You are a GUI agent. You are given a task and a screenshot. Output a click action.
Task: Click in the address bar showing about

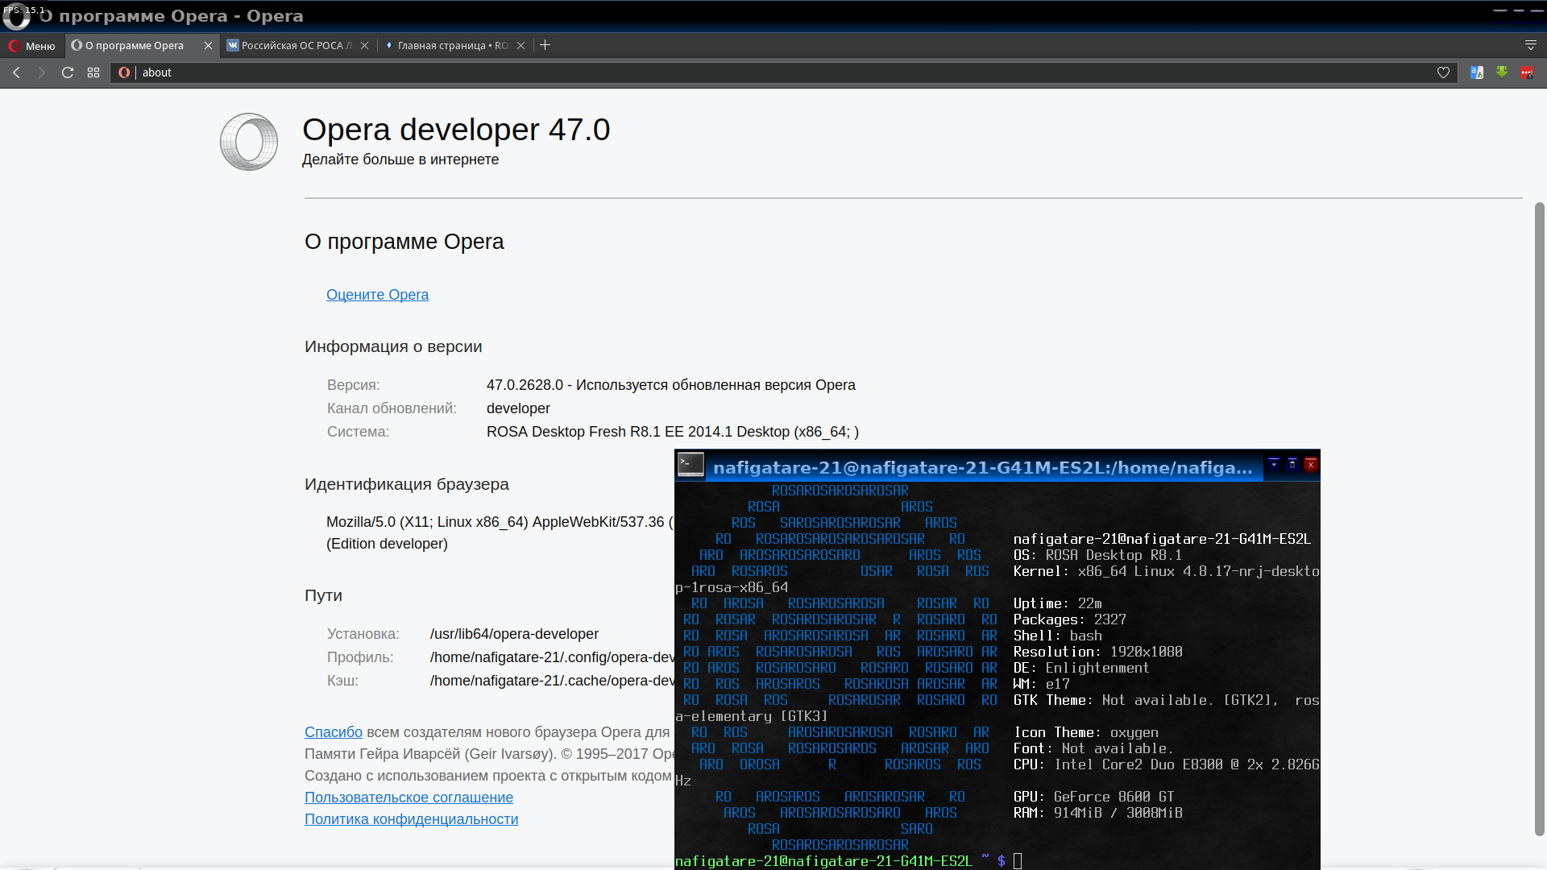725,72
